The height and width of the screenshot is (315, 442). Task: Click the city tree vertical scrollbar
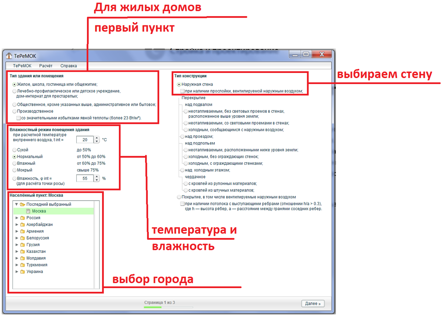click(x=97, y=245)
